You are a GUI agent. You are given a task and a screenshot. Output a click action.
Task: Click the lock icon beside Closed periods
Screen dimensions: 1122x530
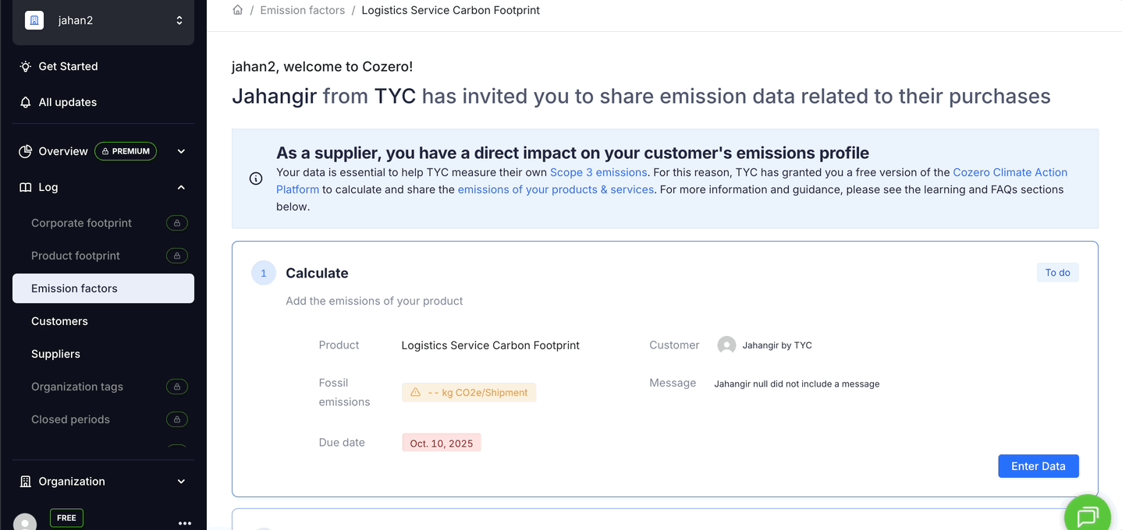tap(177, 419)
